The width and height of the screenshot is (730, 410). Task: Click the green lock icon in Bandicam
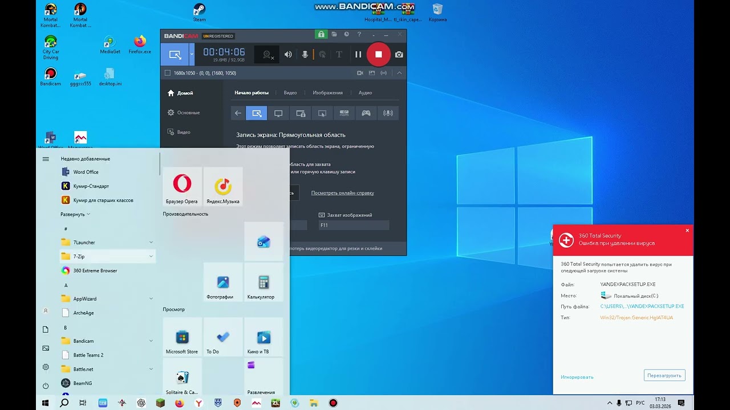321,35
